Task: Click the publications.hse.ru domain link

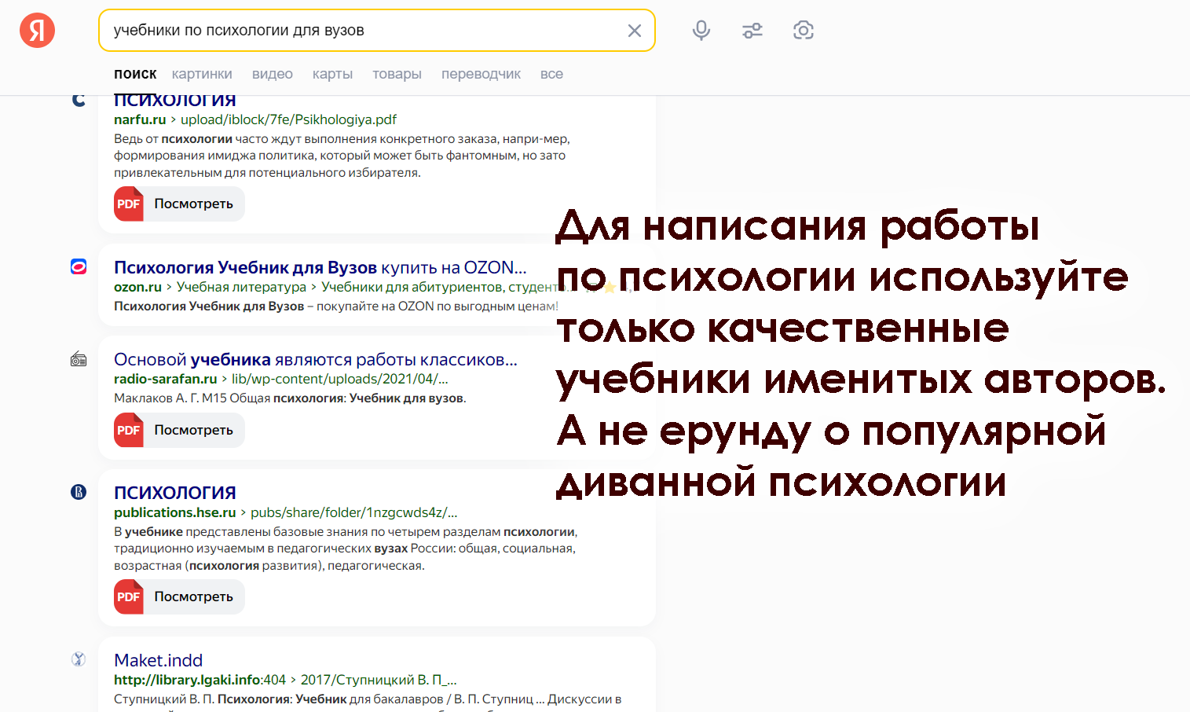Action: pos(174,512)
